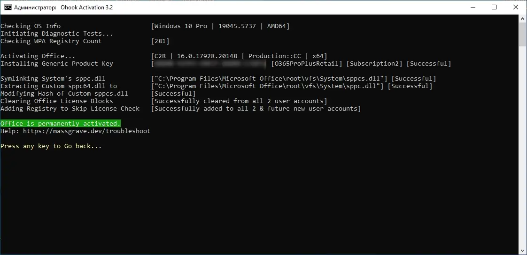
Task: Close the Ohook Activation 3.2 window
Action: pos(516,7)
